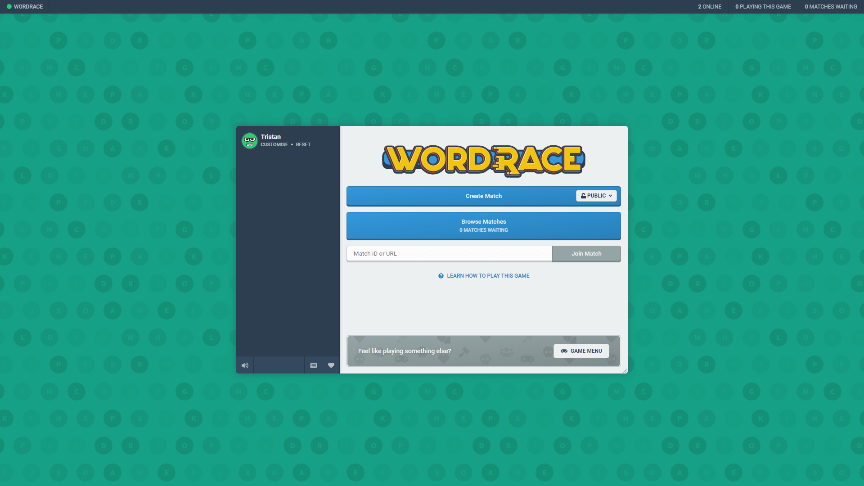Click the sound/volume toggle icon
Viewport: 864px width, 486px height.
click(x=245, y=365)
